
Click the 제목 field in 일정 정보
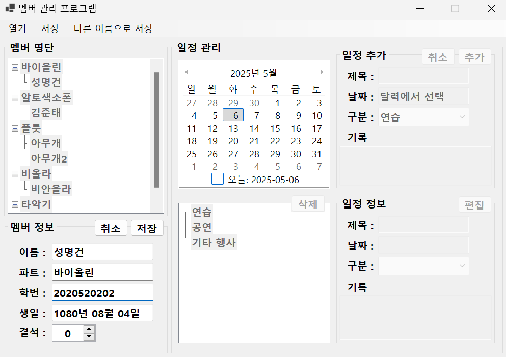[x=423, y=225]
